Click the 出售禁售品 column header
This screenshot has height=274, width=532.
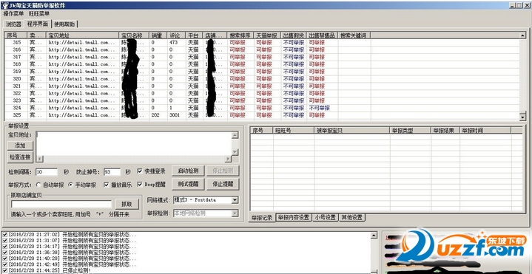pyautogui.click(x=323, y=35)
